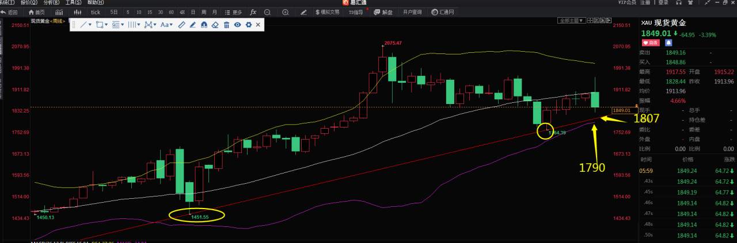
Task: Click the fourth chart layout icon beside 全部主图
Action: pos(609,21)
